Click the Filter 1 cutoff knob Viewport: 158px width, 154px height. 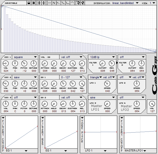(x=102, y=63)
